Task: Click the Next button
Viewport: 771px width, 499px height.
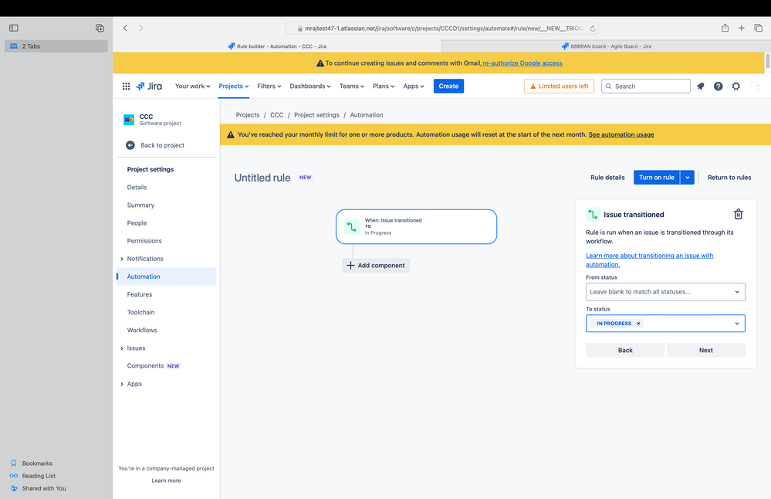Action: point(705,351)
